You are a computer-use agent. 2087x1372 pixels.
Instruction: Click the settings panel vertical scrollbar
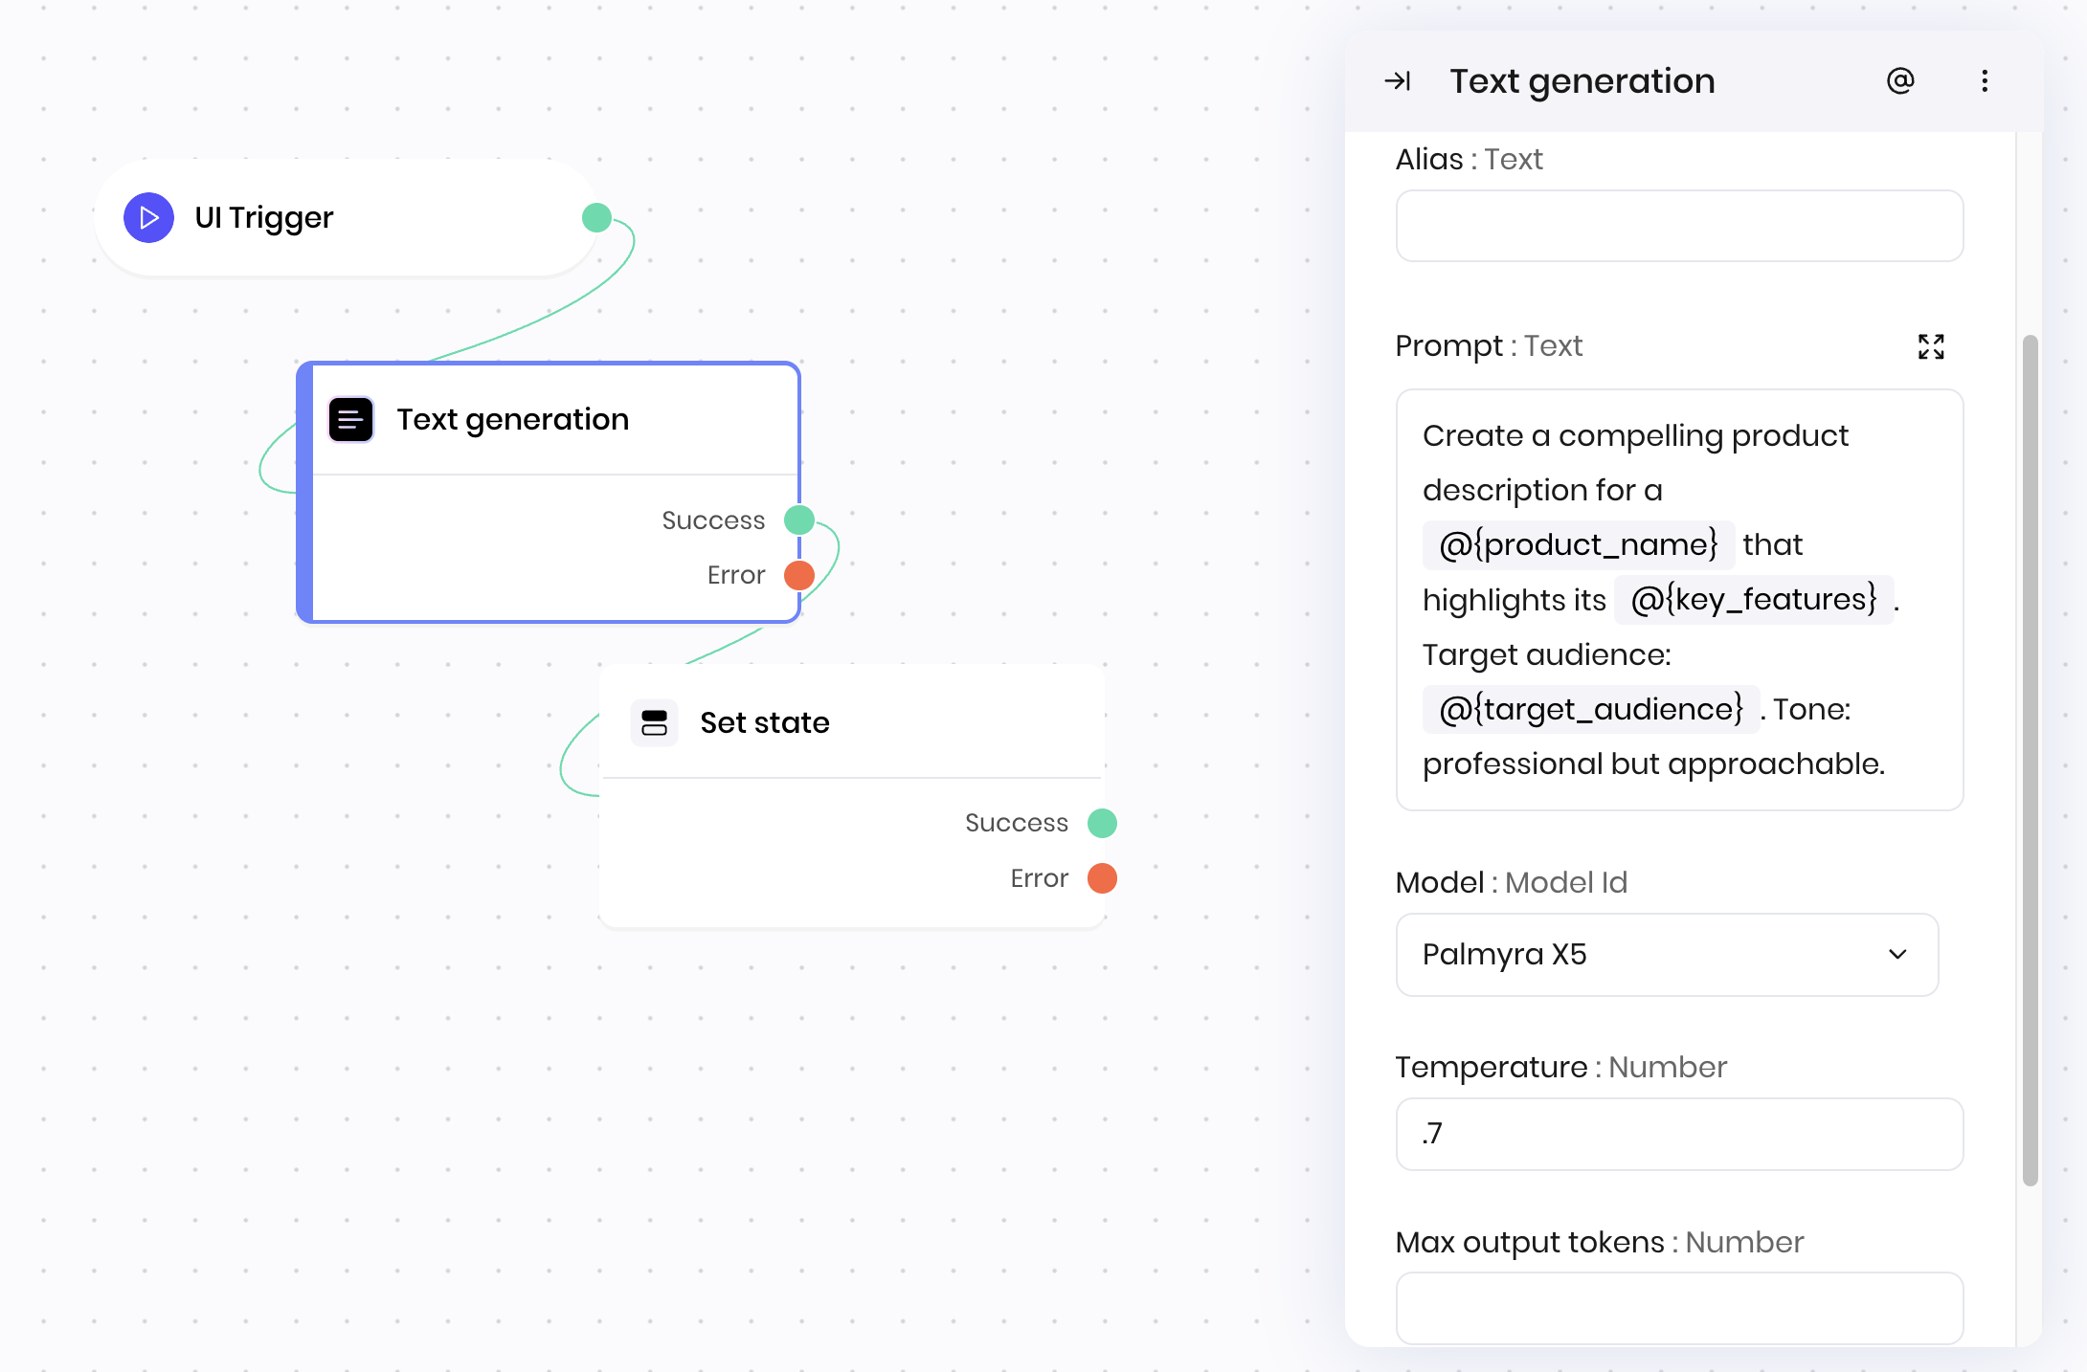tap(2030, 760)
